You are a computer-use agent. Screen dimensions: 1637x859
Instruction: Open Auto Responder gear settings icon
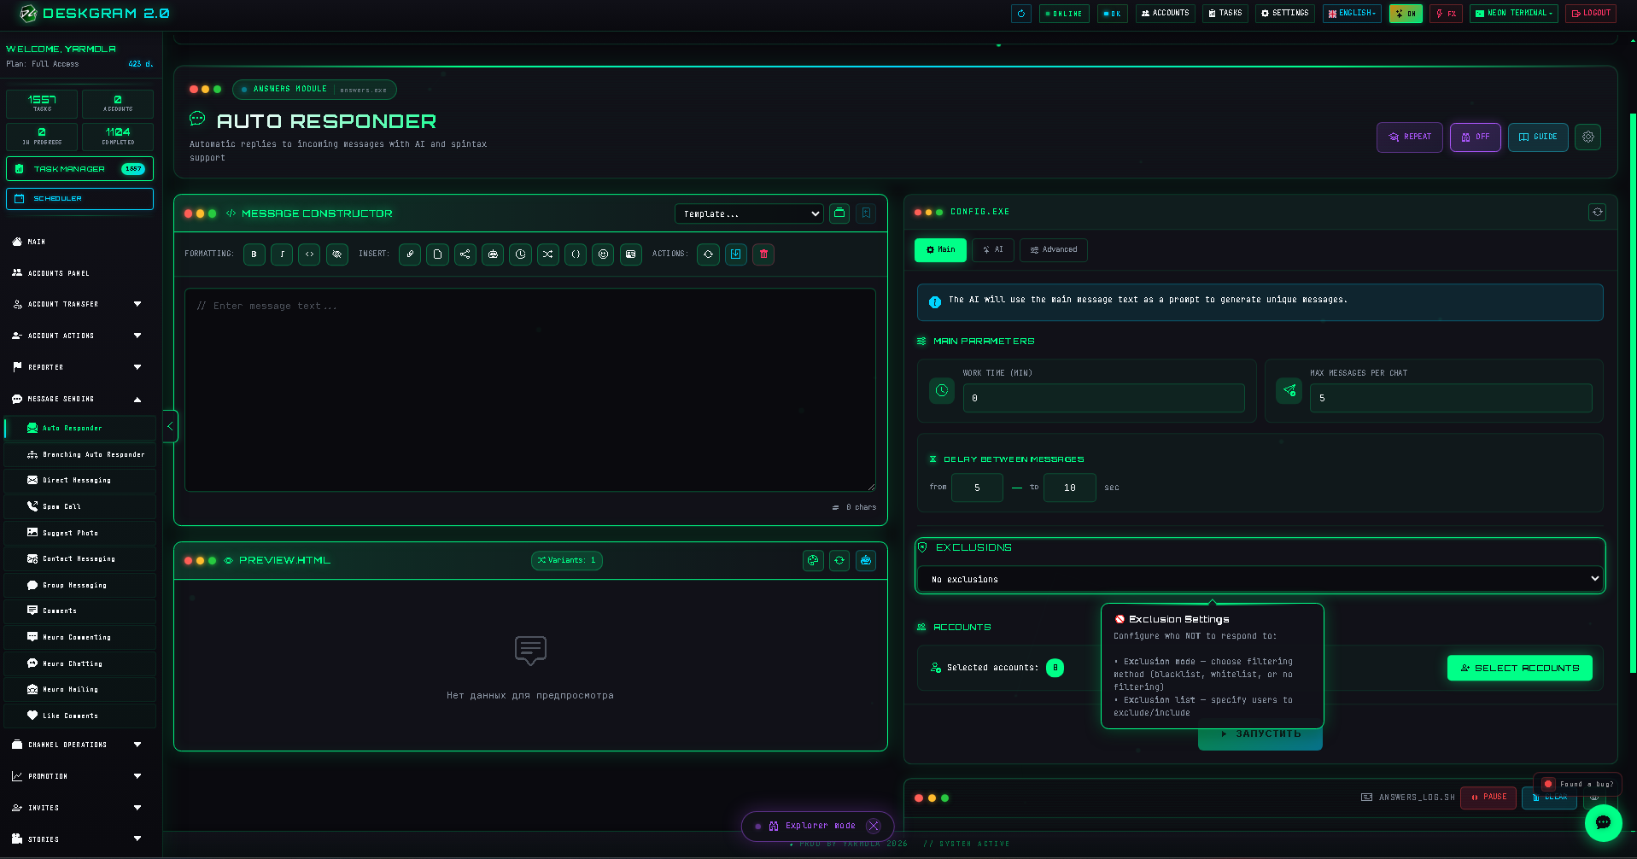point(1587,137)
